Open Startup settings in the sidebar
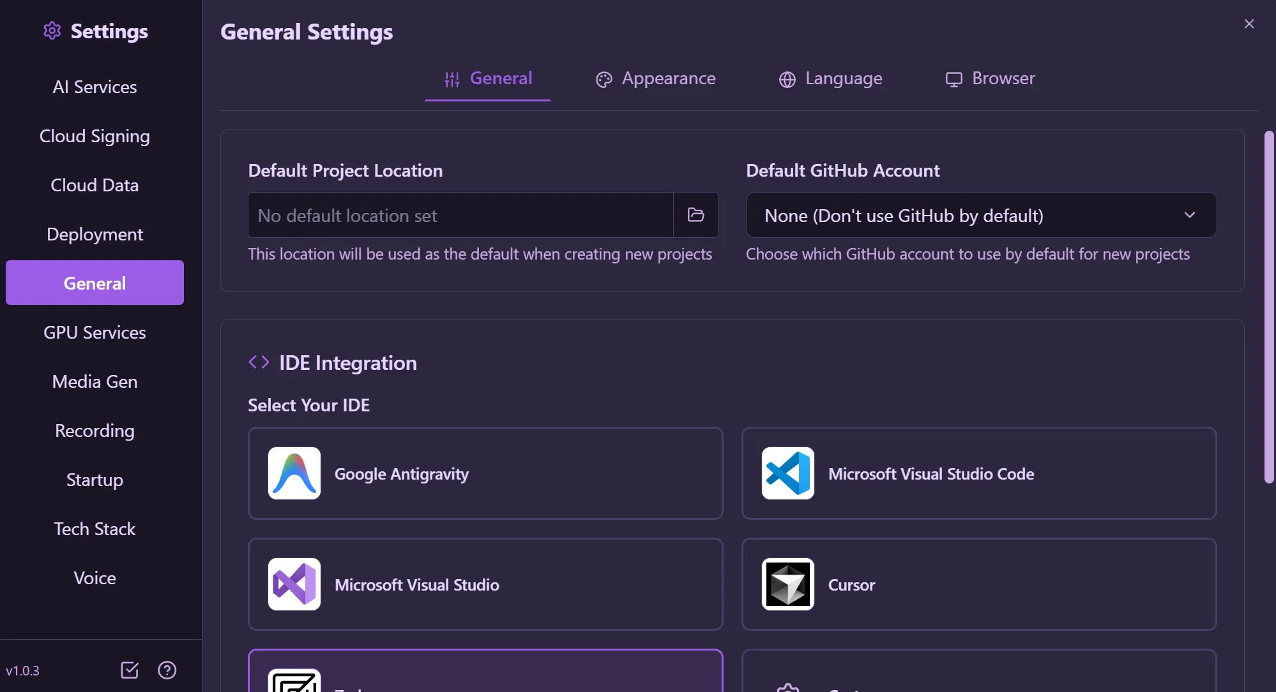Screen dimensions: 1276x692 pyautogui.click(x=95, y=480)
